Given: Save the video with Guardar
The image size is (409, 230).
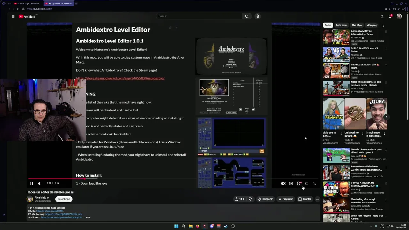Looking at the screenshot, I should pyautogui.click(x=305, y=199).
